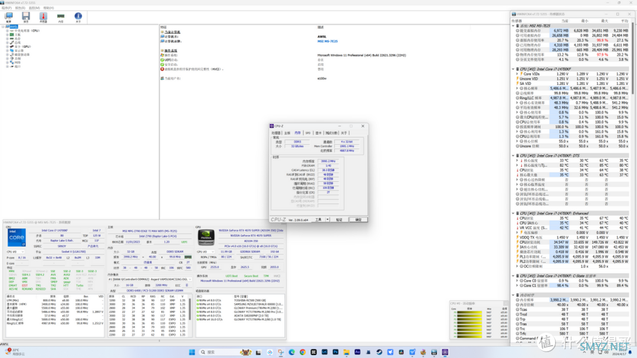Screen dimensions: 637x358
Task: Click the CPU-Z taskbar icon
Action: 445,352
